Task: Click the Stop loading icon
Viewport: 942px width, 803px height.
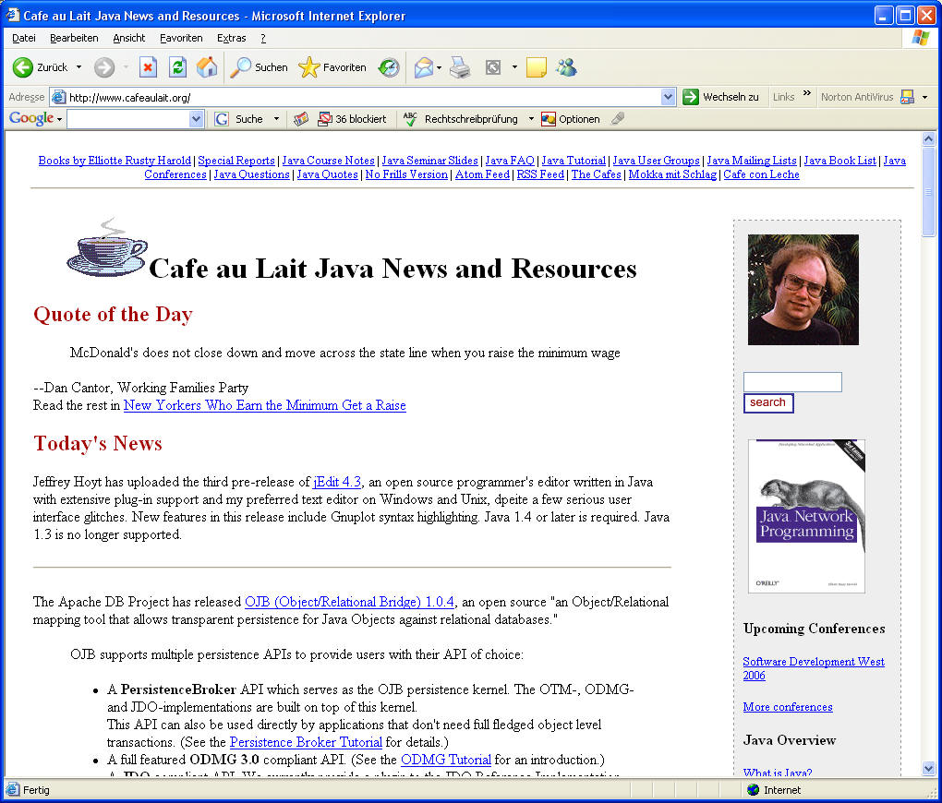Action: (x=148, y=67)
